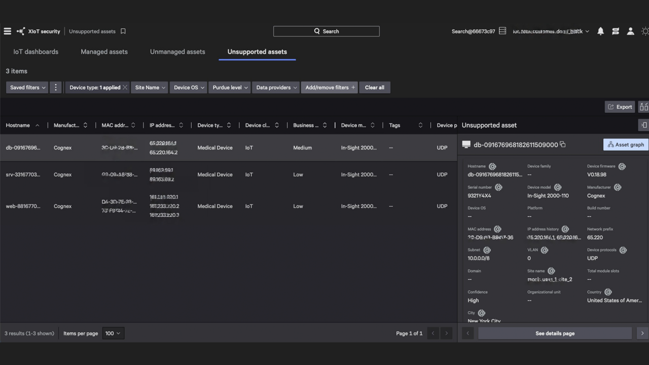Click data source icon next to VLAN
The height and width of the screenshot is (365, 649).
tap(545, 250)
